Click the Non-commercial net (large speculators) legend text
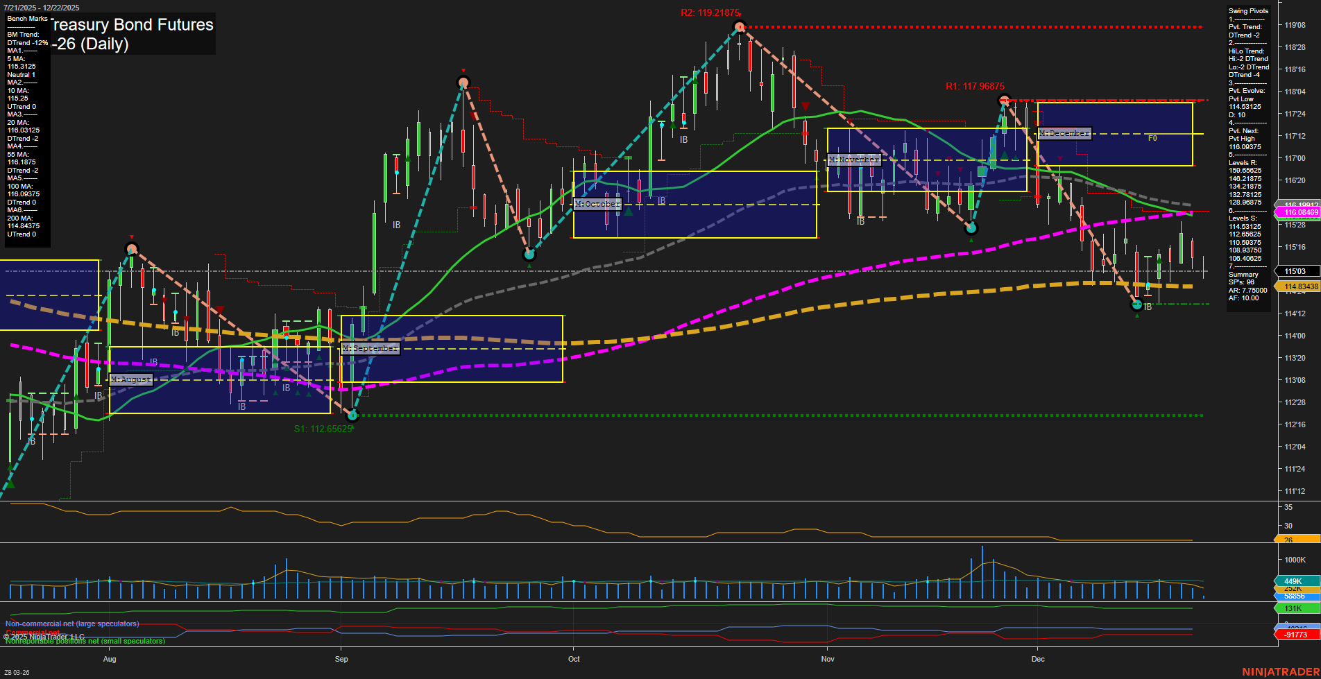 coord(71,624)
